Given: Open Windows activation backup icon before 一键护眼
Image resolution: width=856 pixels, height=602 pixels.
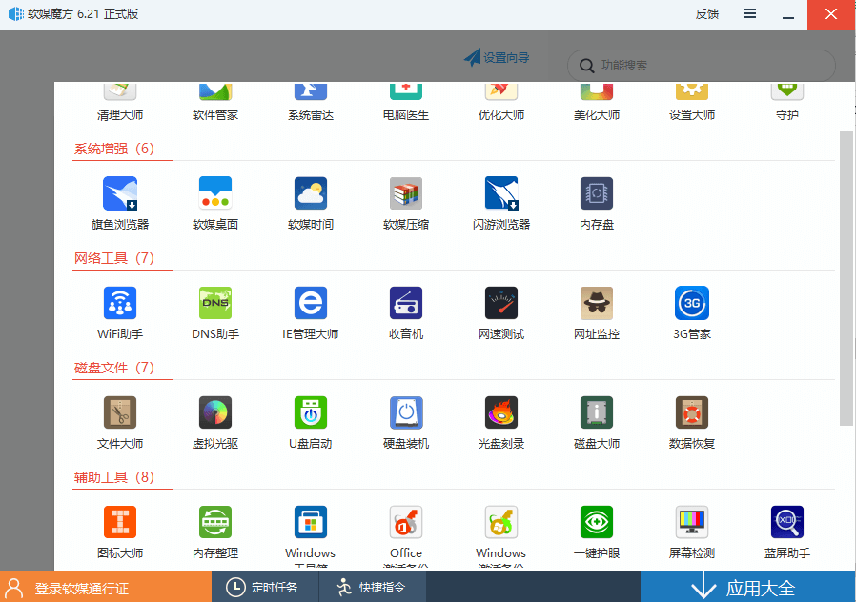Looking at the screenshot, I should point(501,522).
